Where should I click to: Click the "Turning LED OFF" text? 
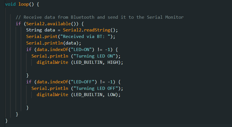click(96, 88)
